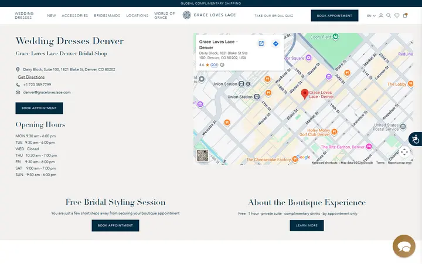Click Global Complimentary Shipping banner
The height and width of the screenshot is (264, 422).
pos(211,4)
